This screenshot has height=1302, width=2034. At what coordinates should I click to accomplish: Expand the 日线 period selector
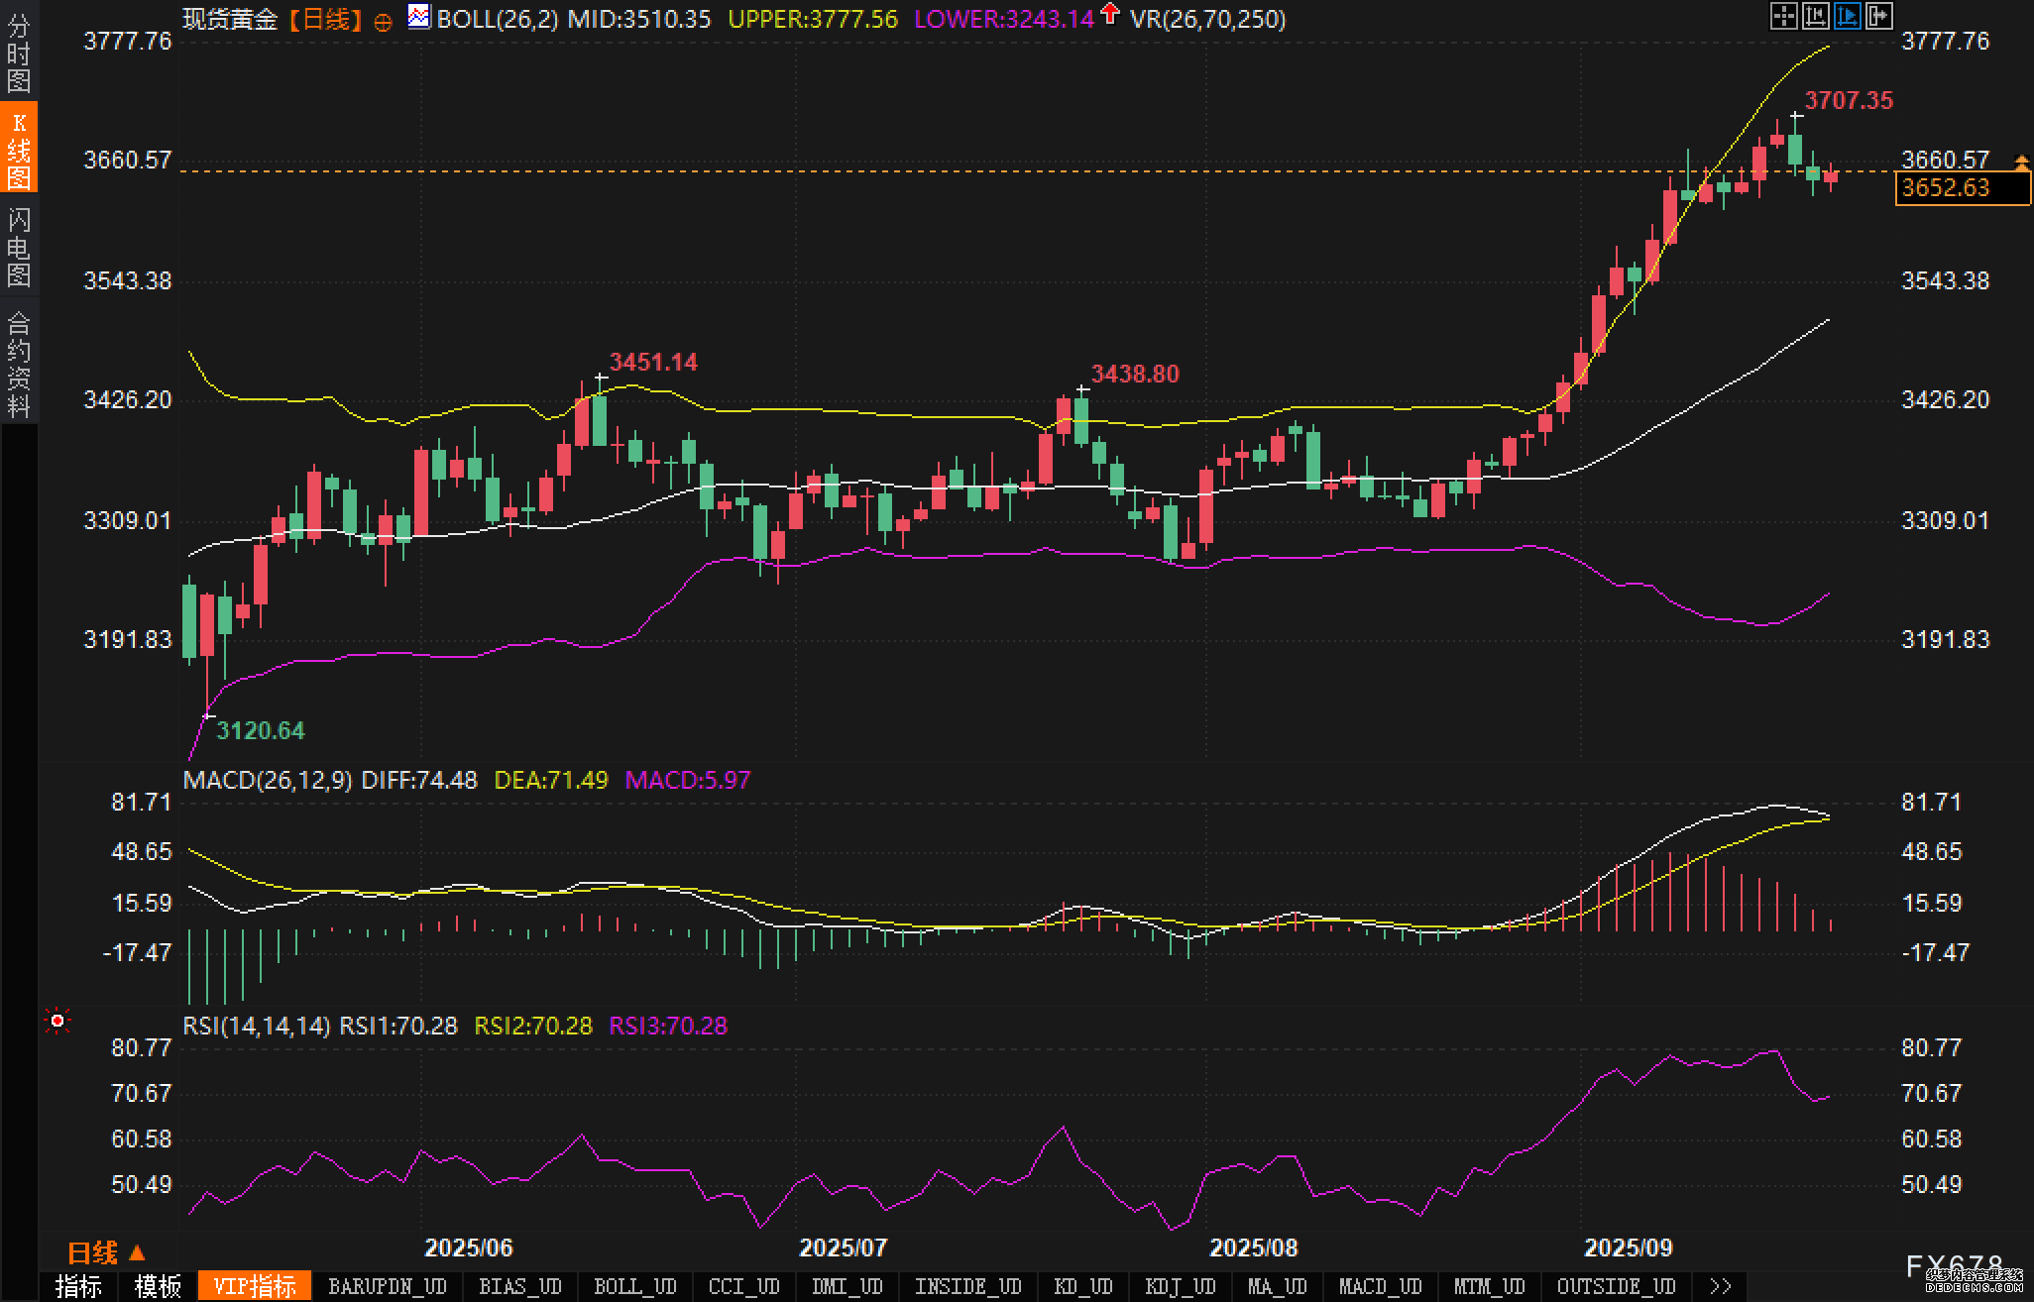106,1252
